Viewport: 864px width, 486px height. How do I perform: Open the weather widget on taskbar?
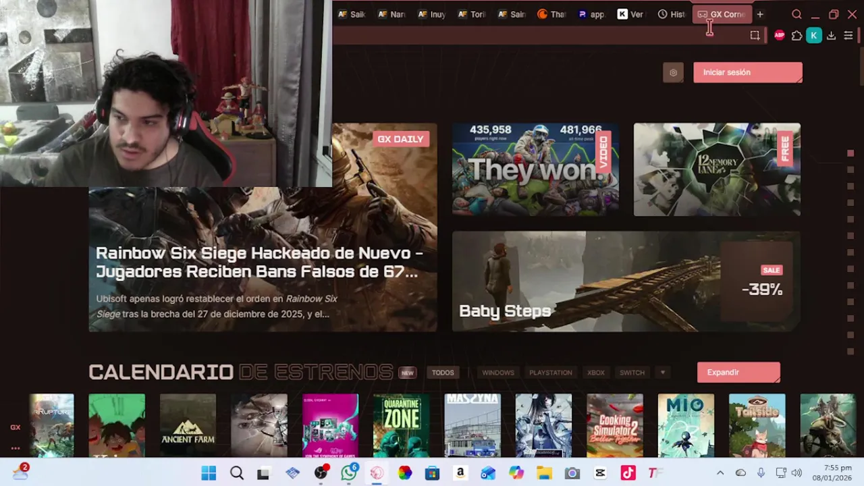20,472
